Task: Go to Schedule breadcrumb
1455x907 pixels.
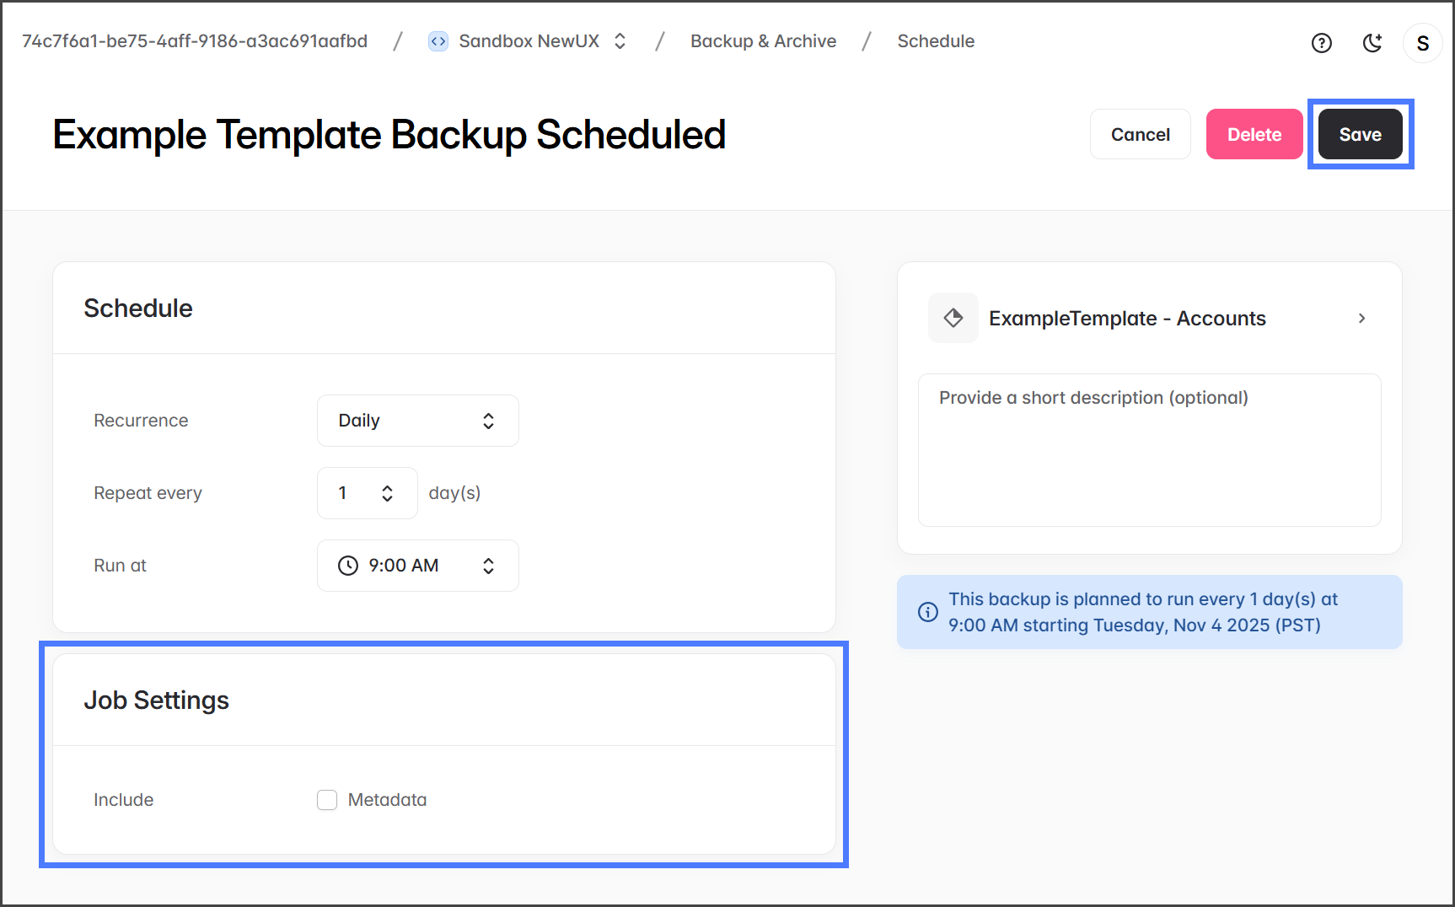Action: click(935, 41)
